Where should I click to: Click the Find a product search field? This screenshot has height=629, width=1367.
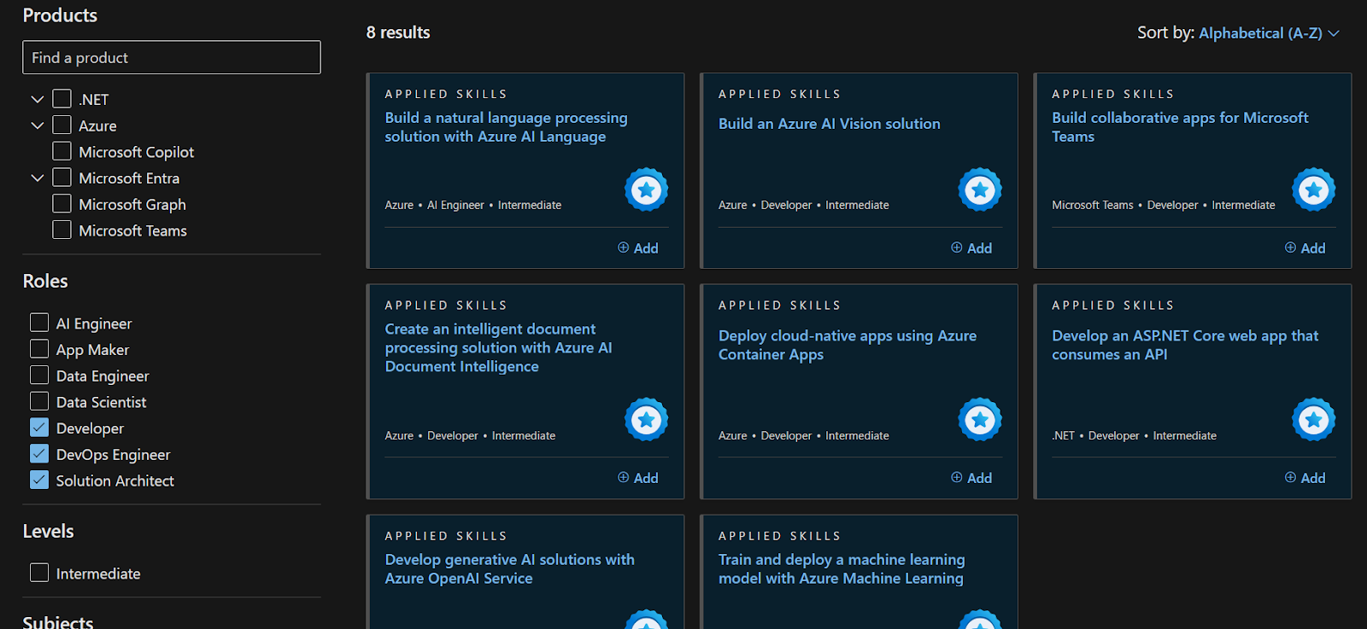[x=172, y=57]
